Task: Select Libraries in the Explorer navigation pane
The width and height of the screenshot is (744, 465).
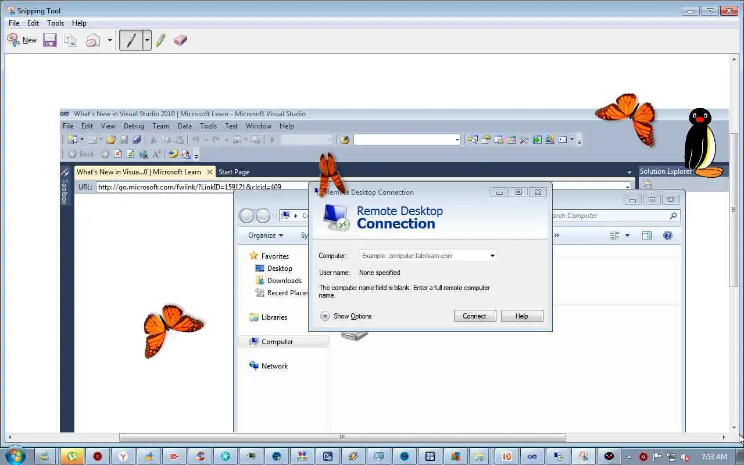Action: (x=269, y=317)
